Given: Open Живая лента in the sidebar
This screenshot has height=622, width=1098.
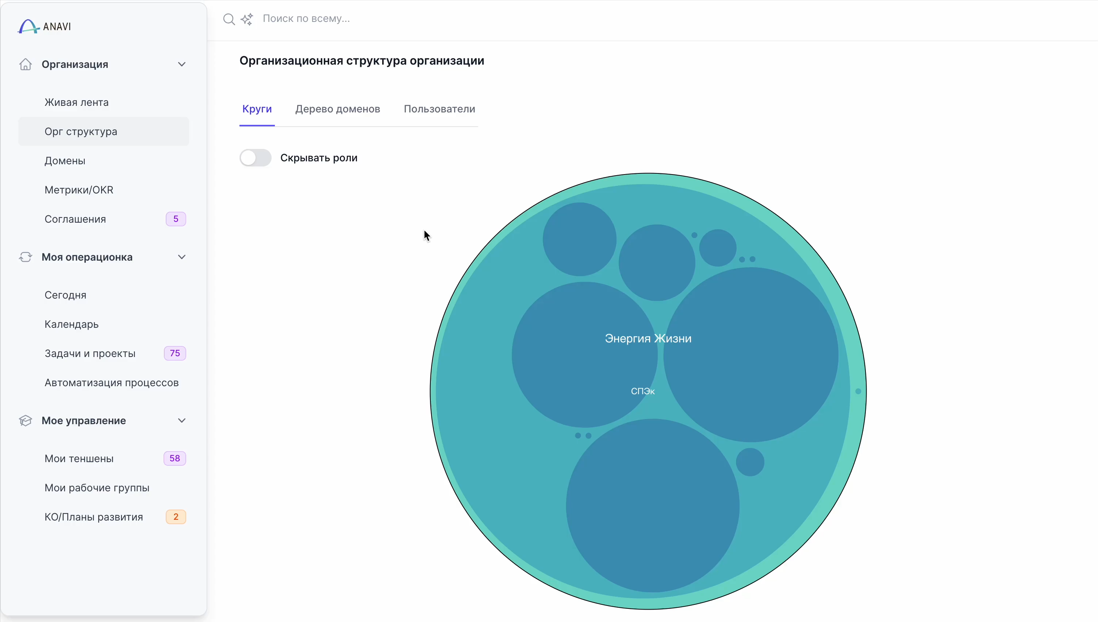Looking at the screenshot, I should [76, 103].
